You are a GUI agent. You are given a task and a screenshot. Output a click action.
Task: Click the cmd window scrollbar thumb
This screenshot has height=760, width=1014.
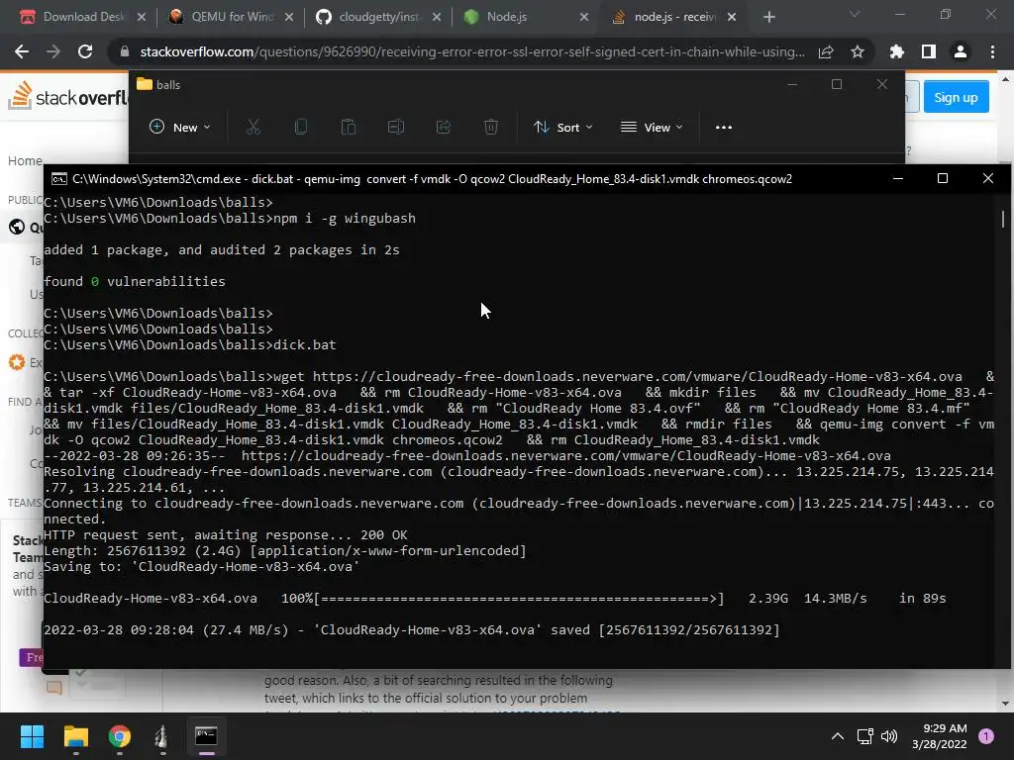pyautogui.click(x=1003, y=219)
